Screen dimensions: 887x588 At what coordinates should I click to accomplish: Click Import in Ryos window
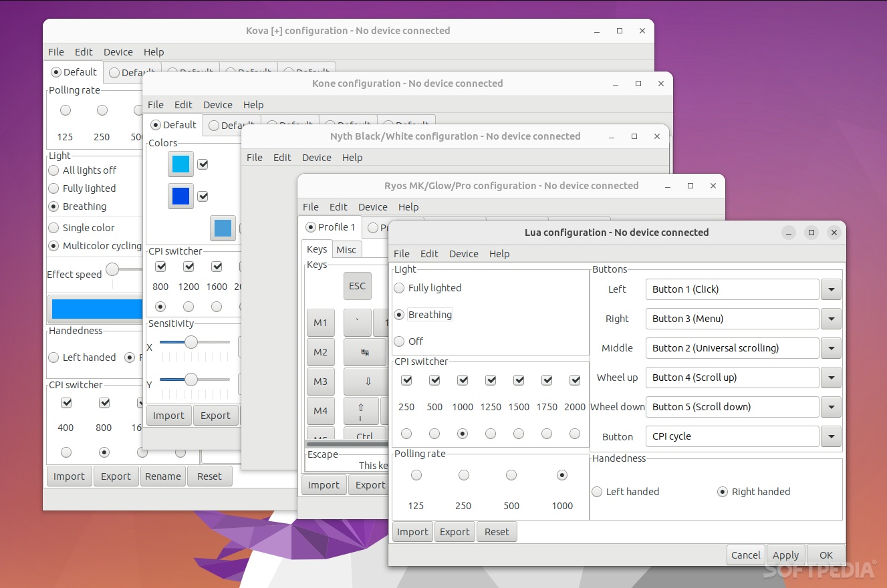[x=324, y=485]
